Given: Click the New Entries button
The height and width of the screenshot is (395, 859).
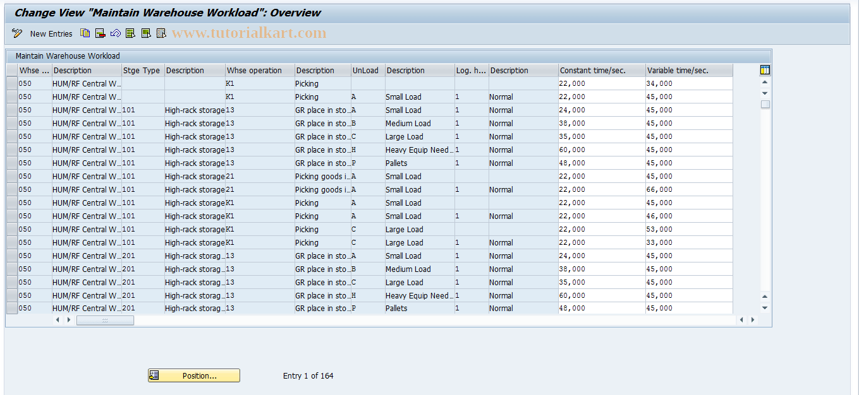Looking at the screenshot, I should (51, 33).
